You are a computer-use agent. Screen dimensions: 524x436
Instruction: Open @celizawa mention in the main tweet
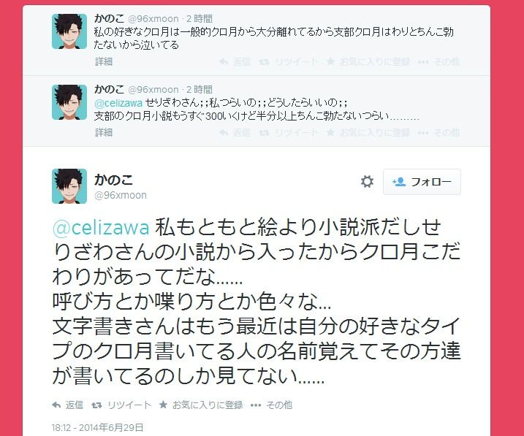coord(101,228)
